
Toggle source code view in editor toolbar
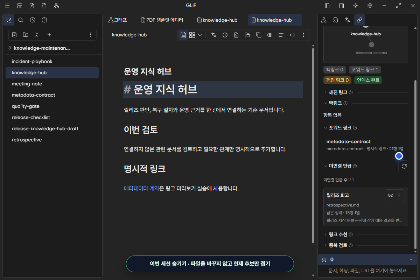pyautogui.click(x=292, y=35)
